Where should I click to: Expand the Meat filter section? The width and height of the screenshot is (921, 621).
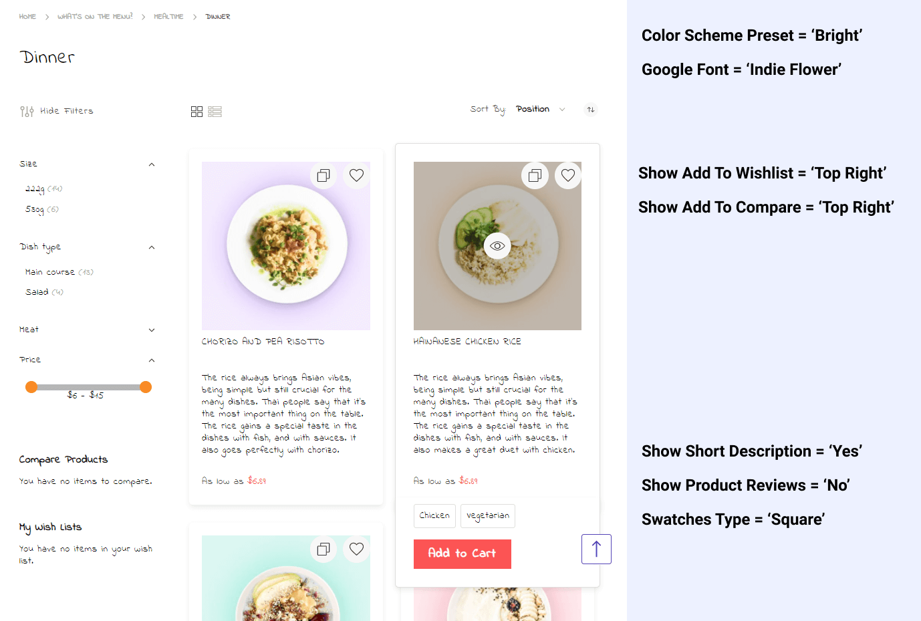[x=152, y=330]
